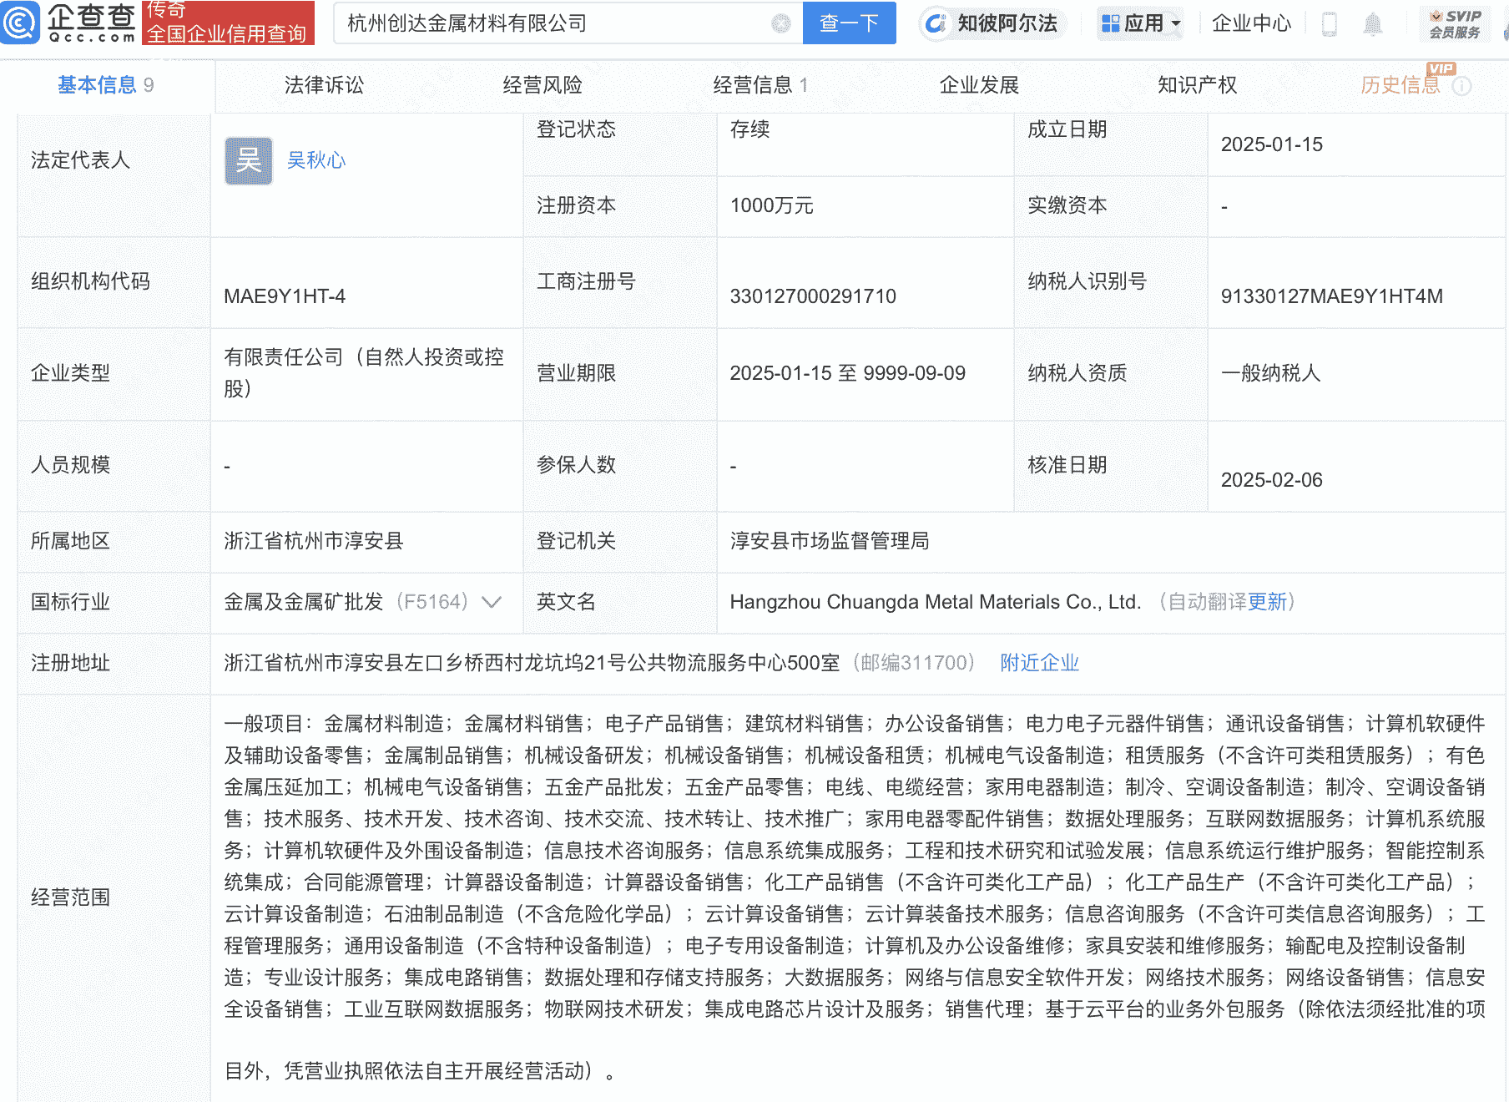This screenshot has height=1102, width=1509.
Task: Click inside the company name search field
Action: tap(501, 23)
